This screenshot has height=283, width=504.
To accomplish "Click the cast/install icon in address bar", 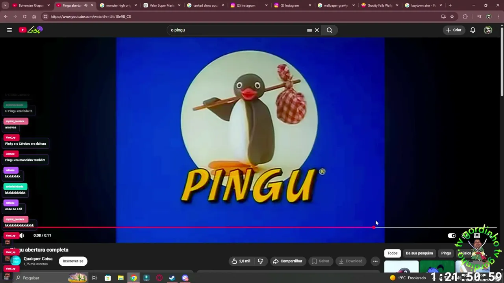I will (x=443, y=17).
